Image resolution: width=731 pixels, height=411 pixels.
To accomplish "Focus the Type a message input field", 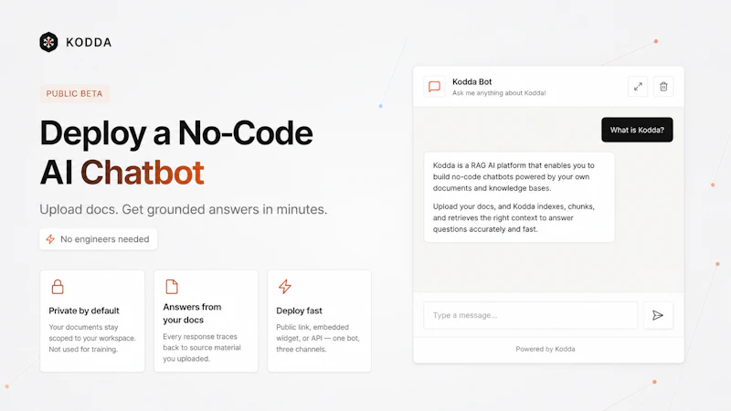I will tap(531, 315).
